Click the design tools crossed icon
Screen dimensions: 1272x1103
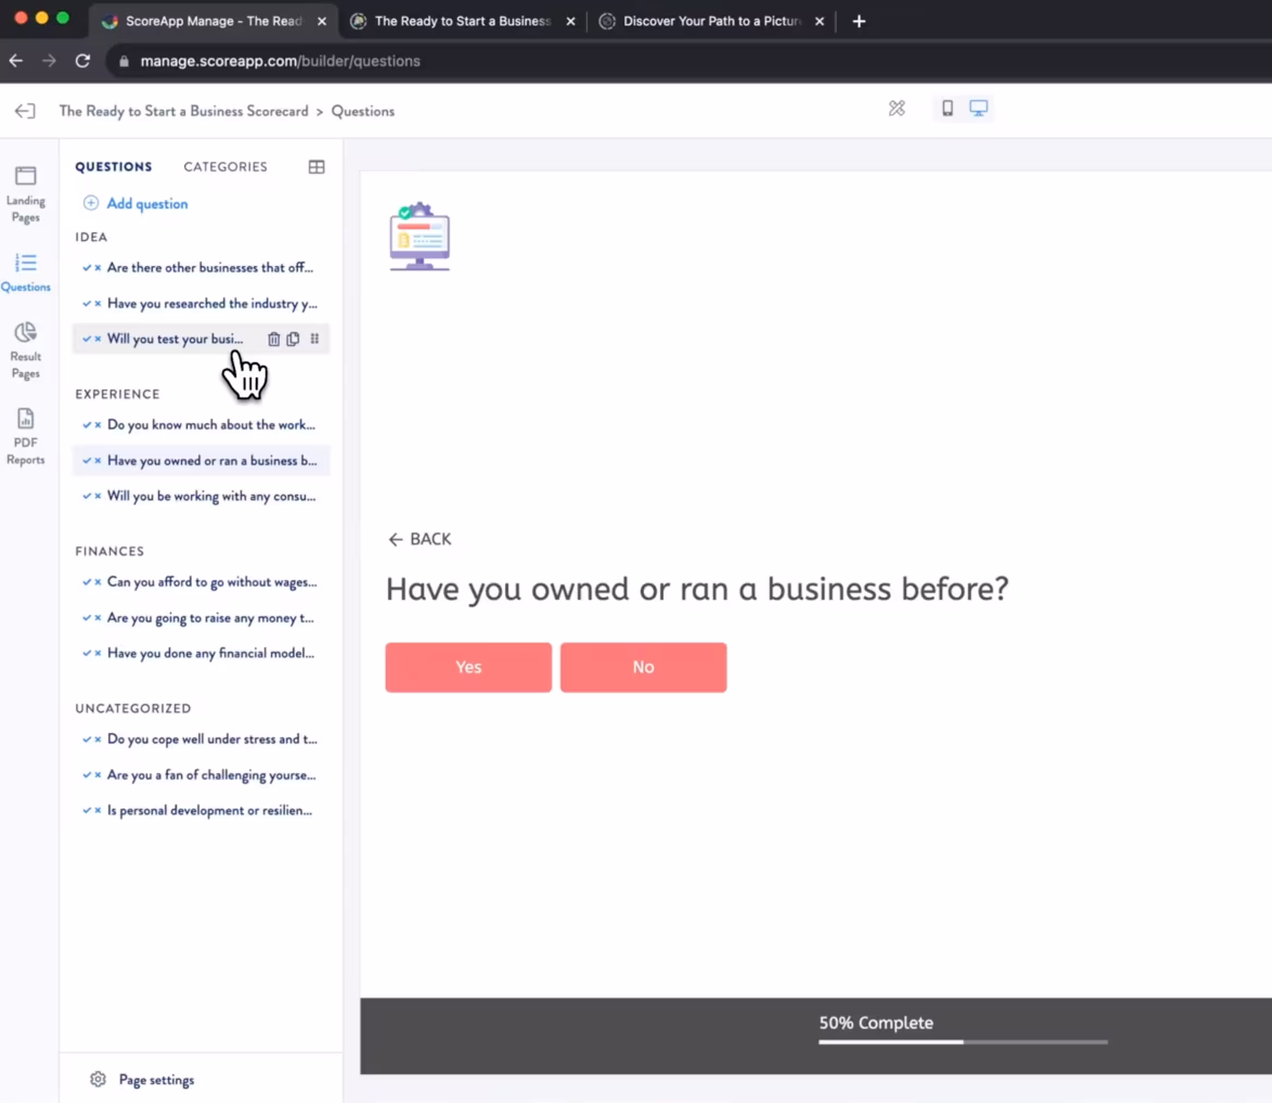click(x=896, y=109)
